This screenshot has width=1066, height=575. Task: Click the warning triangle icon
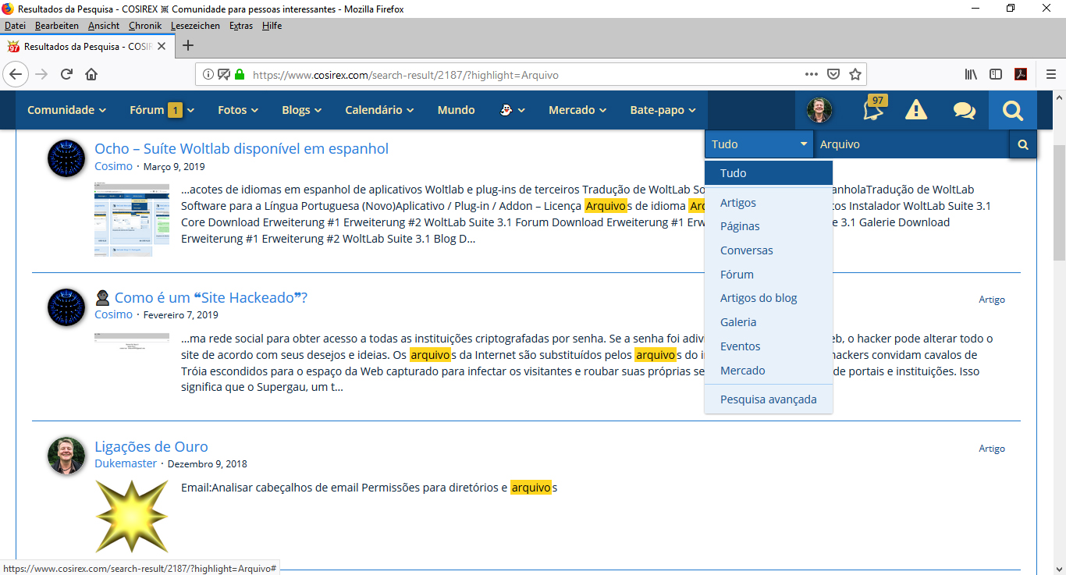(x=916, y=110)
